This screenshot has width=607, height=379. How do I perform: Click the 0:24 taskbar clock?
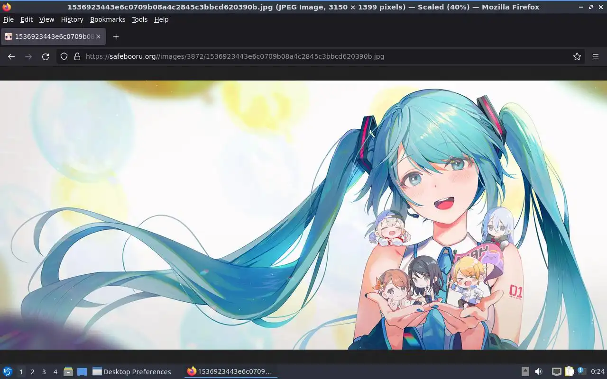(x=598, y=372)
